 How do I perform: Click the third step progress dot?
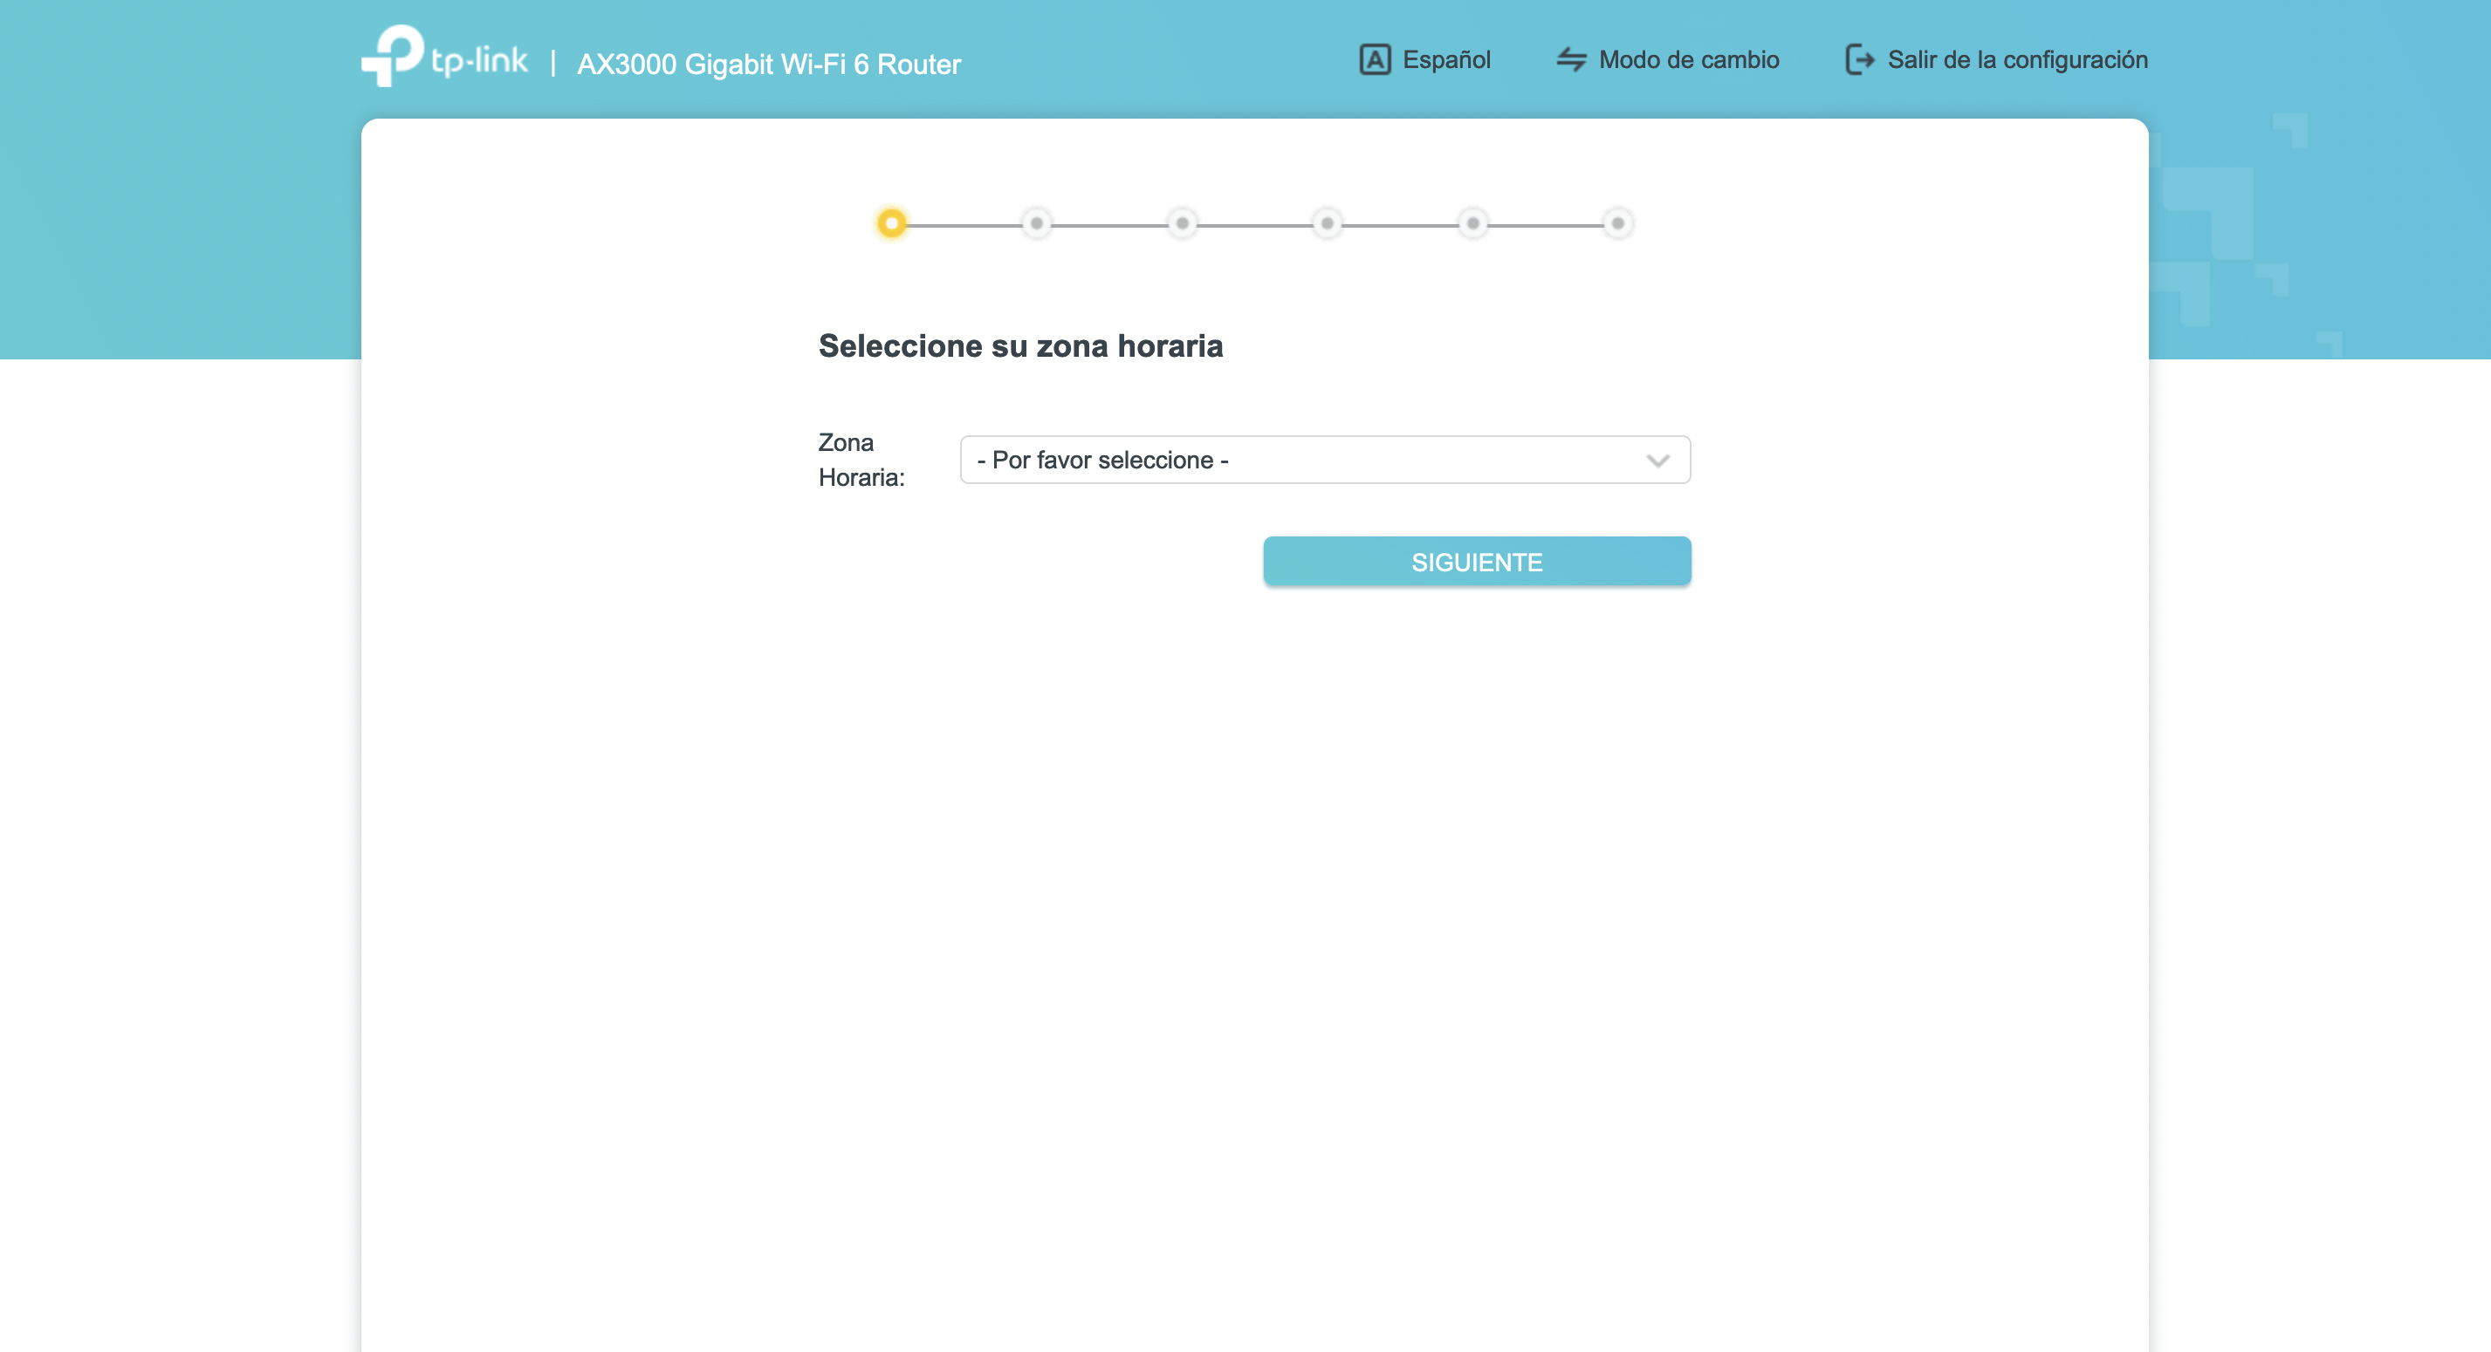click(x=1182, y=223)
